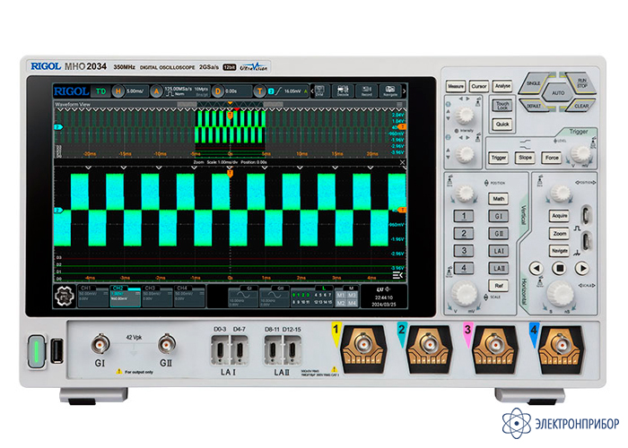Select the CH3 channel label
This screenshot has height=448, width=628.
point(157,297)
